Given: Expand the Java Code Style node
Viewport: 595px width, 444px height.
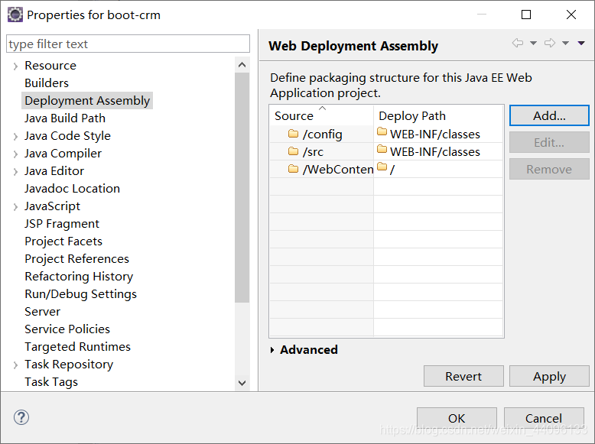Looking at the screenshot, I should pos(15,137).
